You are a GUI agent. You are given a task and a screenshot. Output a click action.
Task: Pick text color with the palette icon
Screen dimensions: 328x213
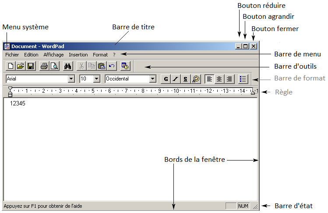tap(196, 79)
